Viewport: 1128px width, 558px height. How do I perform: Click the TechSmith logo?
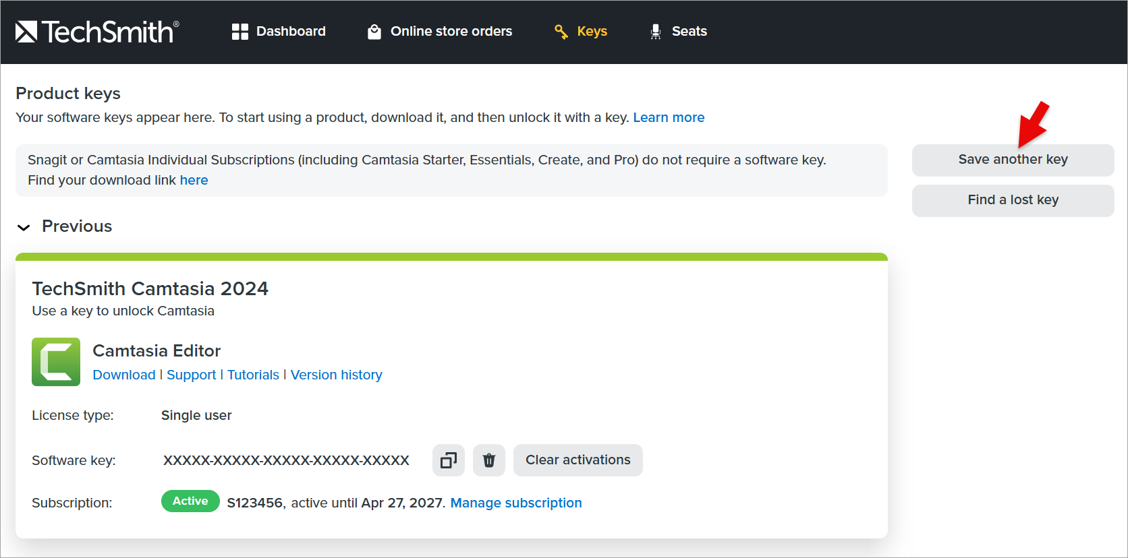[97, 32]
